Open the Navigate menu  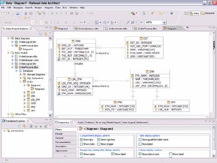click(18, 7)
